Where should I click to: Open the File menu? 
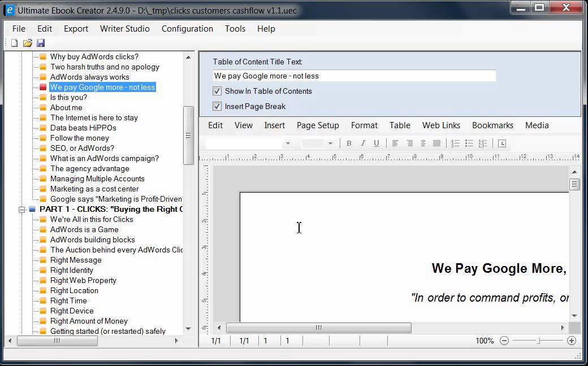coord(19,29)
